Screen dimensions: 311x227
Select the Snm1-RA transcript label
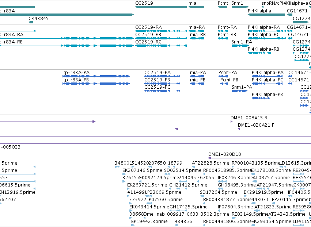(242, 42)
